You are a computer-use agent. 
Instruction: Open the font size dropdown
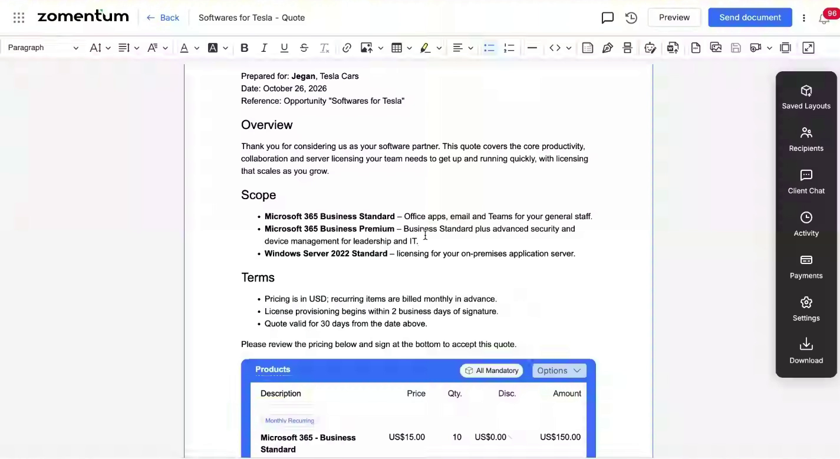100,48
